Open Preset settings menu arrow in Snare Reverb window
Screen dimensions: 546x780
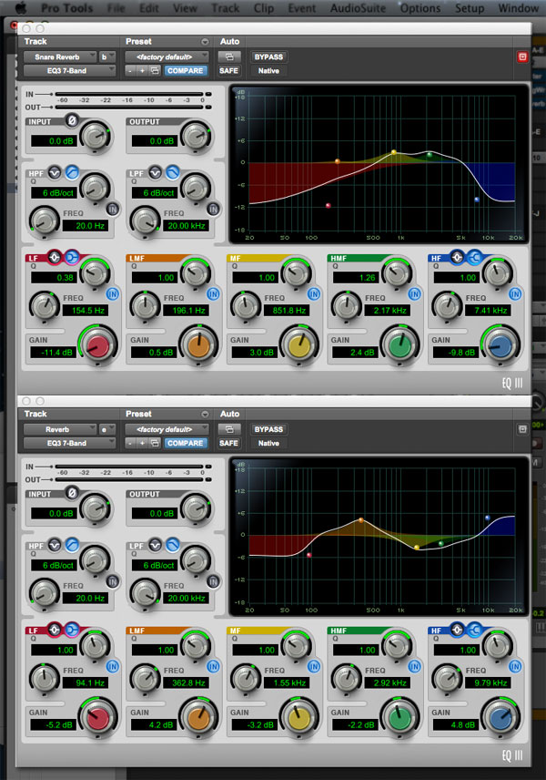[x=205, y=41]
